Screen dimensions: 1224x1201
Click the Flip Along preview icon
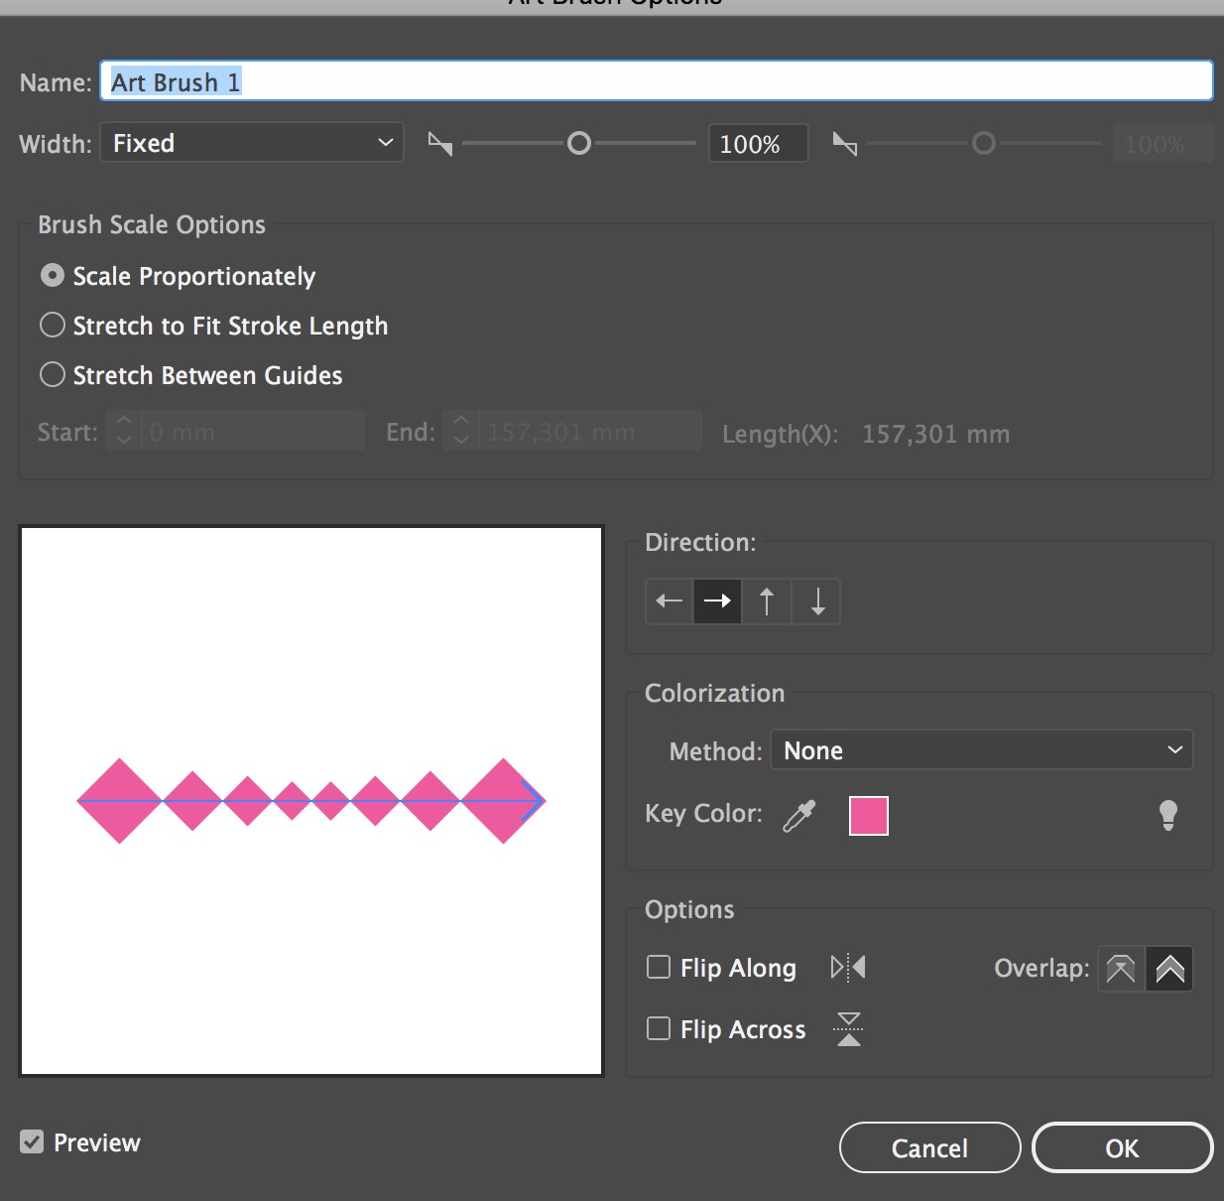pyautogui.click(x=848, y=967)
